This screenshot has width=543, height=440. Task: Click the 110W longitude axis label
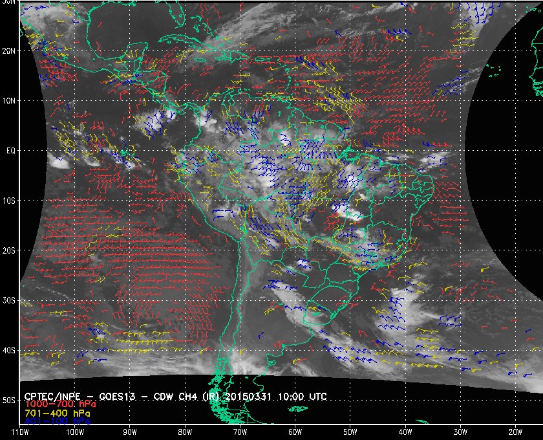click(20, 431)
